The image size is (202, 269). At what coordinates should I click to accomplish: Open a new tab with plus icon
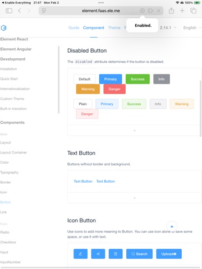pos(182,11)
